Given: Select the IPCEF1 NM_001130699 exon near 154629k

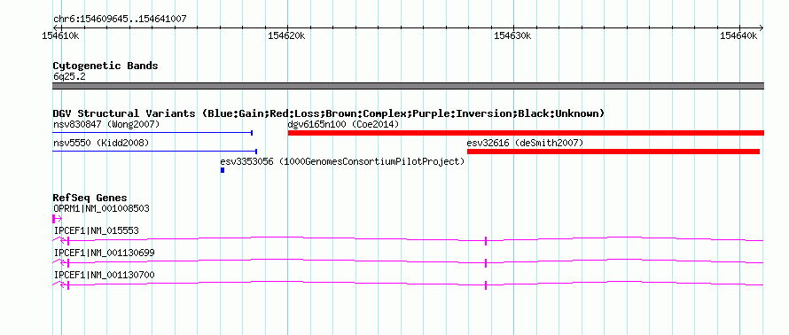Looking at the screenshot, I should click(486, 262).
